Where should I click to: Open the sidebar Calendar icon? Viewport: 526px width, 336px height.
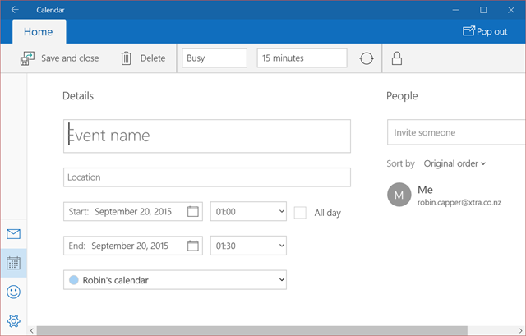(13, 263)
